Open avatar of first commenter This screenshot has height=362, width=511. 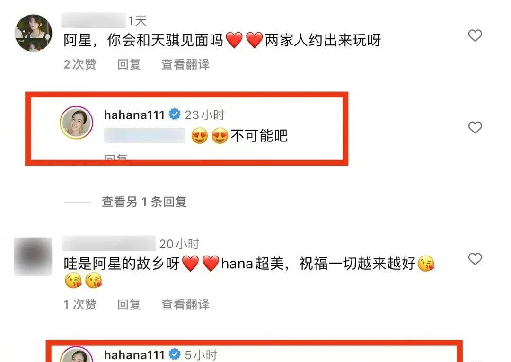(x=33, y=33)
